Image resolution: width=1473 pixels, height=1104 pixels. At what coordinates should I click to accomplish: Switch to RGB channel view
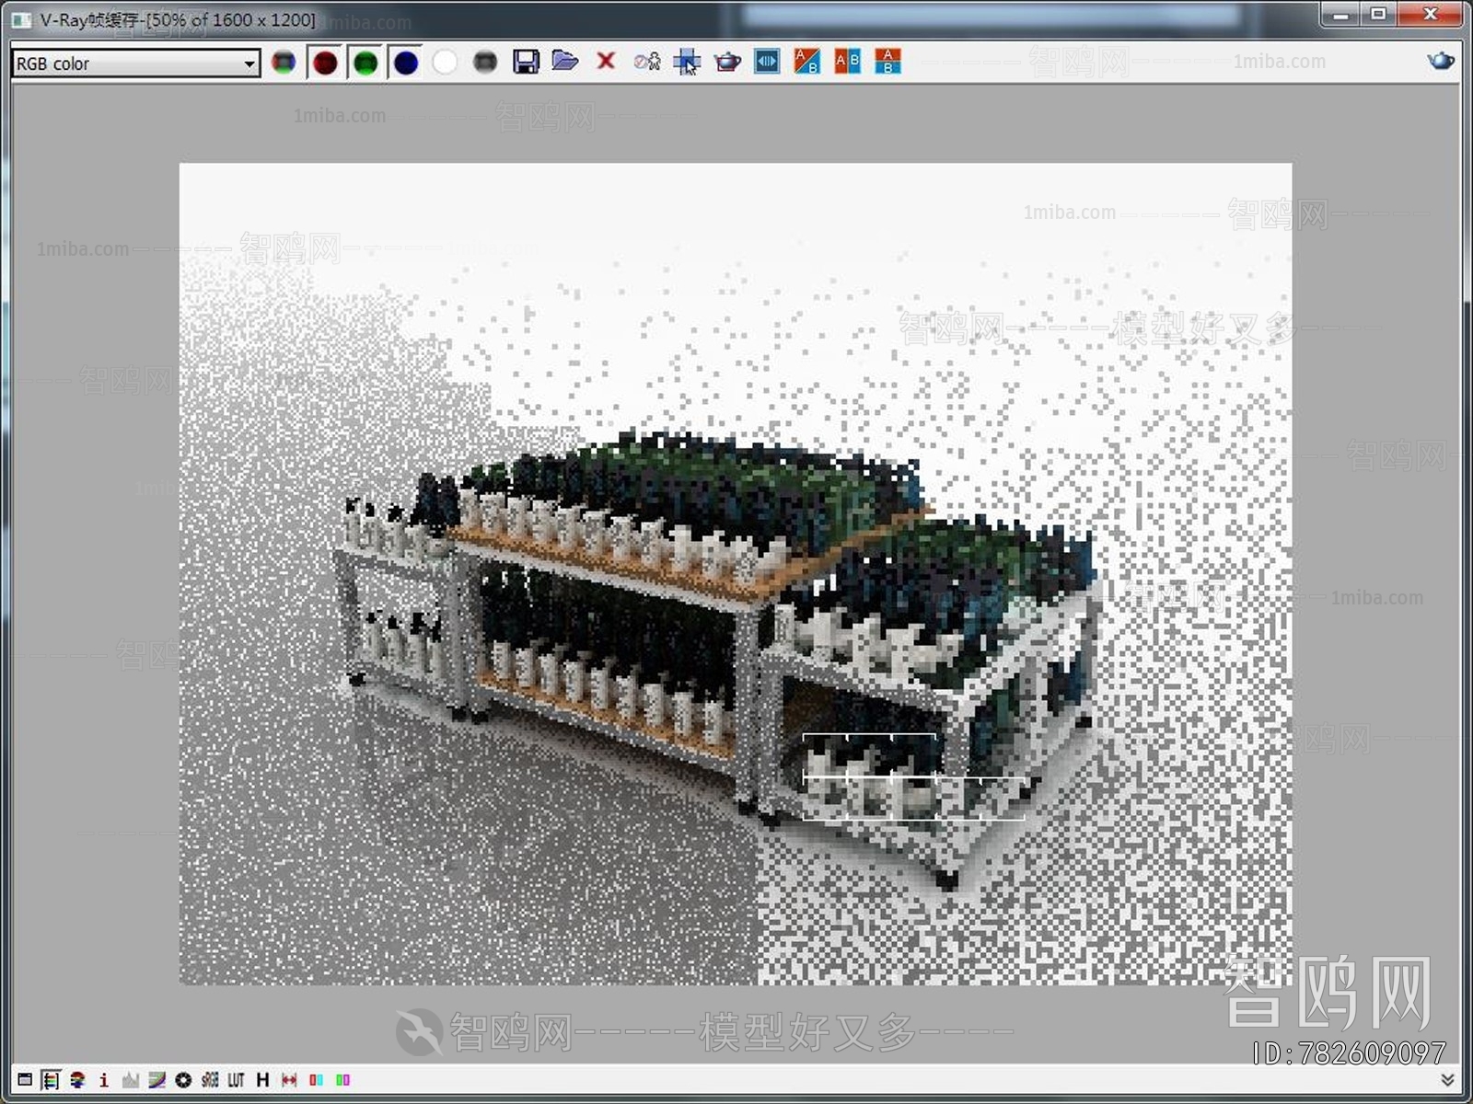[x=284, y=63]
